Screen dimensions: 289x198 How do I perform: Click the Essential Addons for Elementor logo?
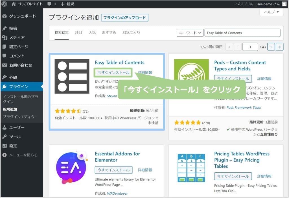point(72,168)
